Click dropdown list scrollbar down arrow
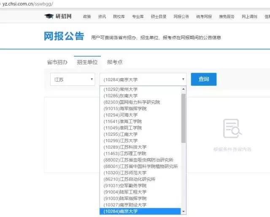270x217 pixels. click(x=184, y=212)
